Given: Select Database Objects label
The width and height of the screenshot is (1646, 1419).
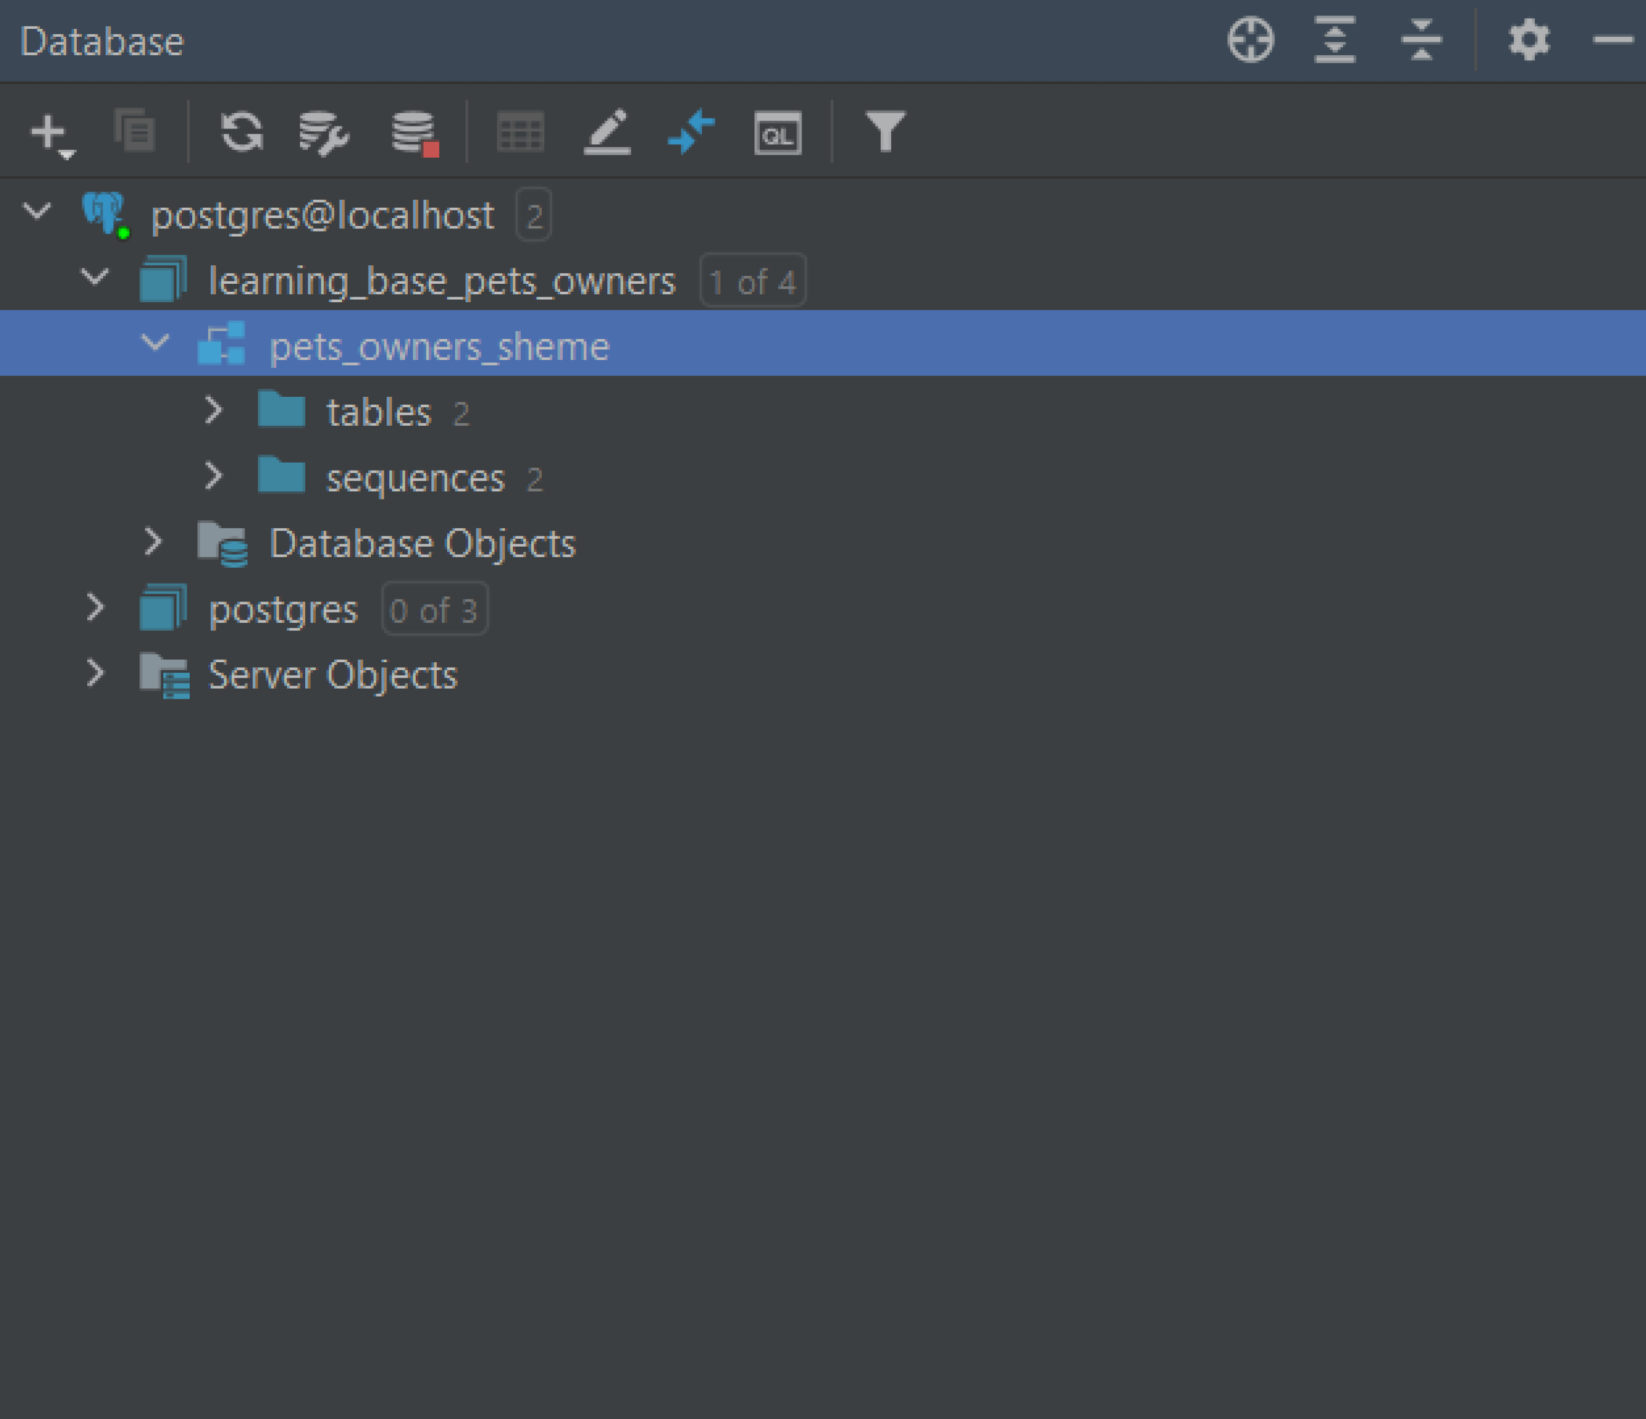Looking at the screenshot, I should point(423,544).
